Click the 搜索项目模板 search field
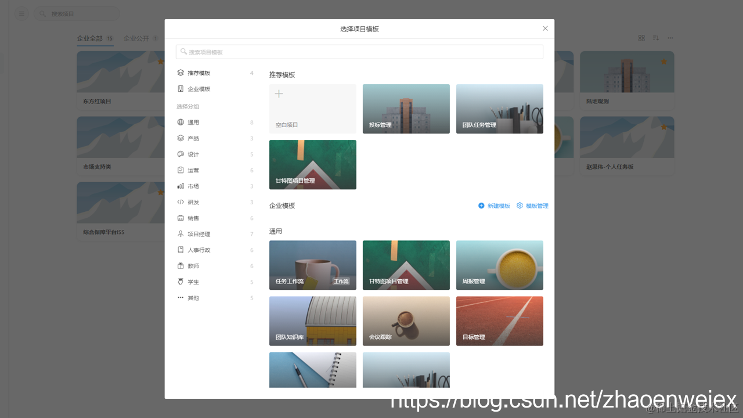This screenshot has height=418, width=743. (x=359, y=52)
